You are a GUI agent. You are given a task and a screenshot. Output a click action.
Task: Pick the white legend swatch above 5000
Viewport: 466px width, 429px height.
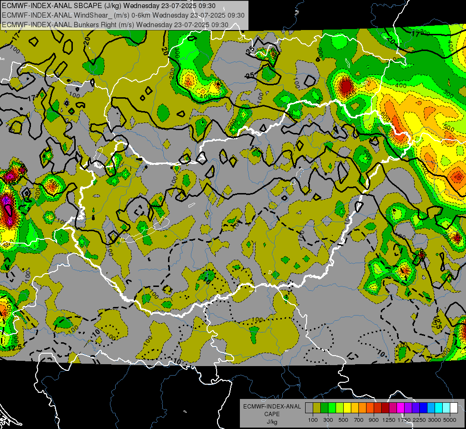click(454, 408)
